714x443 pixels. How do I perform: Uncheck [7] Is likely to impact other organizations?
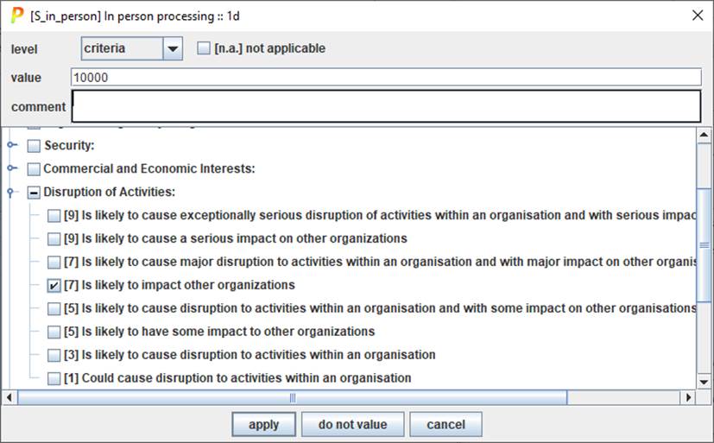point(54,285)
